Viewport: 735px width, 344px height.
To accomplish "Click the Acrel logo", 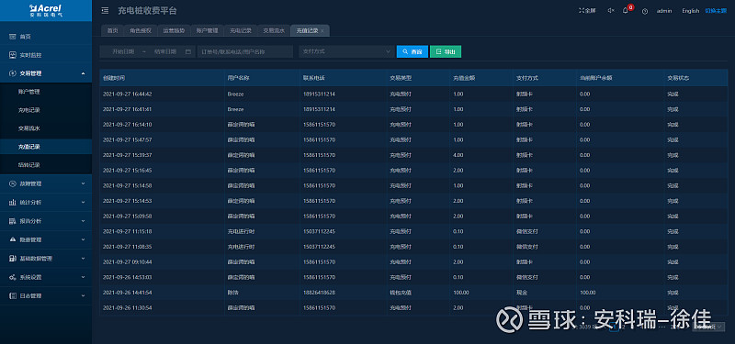I will coord(45,10).
